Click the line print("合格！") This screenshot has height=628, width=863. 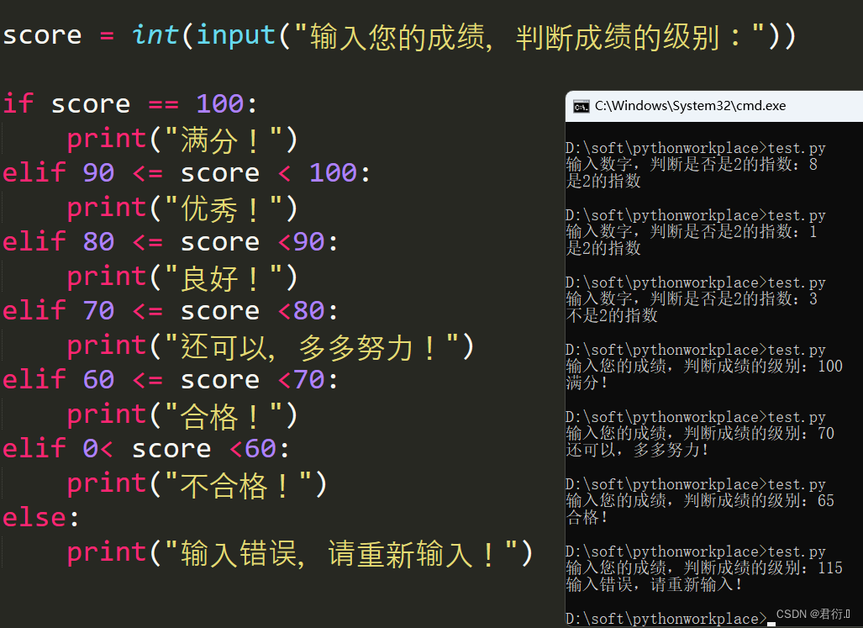pos(182,415)
